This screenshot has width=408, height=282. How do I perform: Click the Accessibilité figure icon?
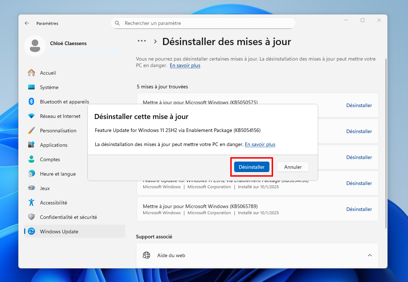[x=32, y=203]
